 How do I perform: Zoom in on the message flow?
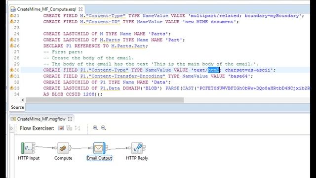coord(95,128)
